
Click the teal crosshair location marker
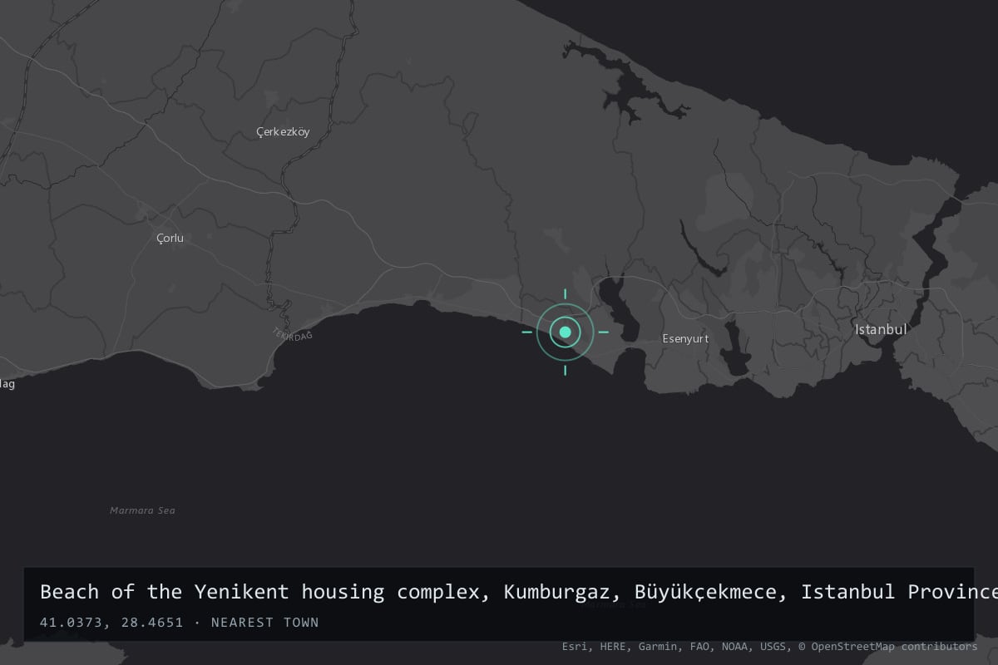click(566, 332)
